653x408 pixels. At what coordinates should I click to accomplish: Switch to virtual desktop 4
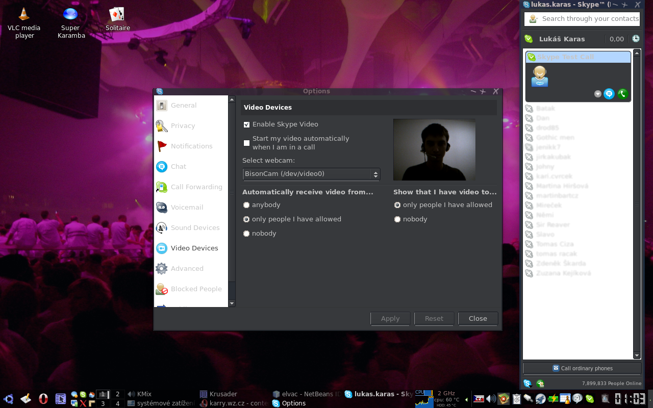coord(117,403)
